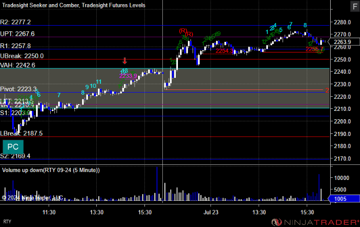The width and height of the screenshot is (360, 227).
Task: Click the 2280.0 price axis label
Action: pyautogui.click(x=342, y=22)
